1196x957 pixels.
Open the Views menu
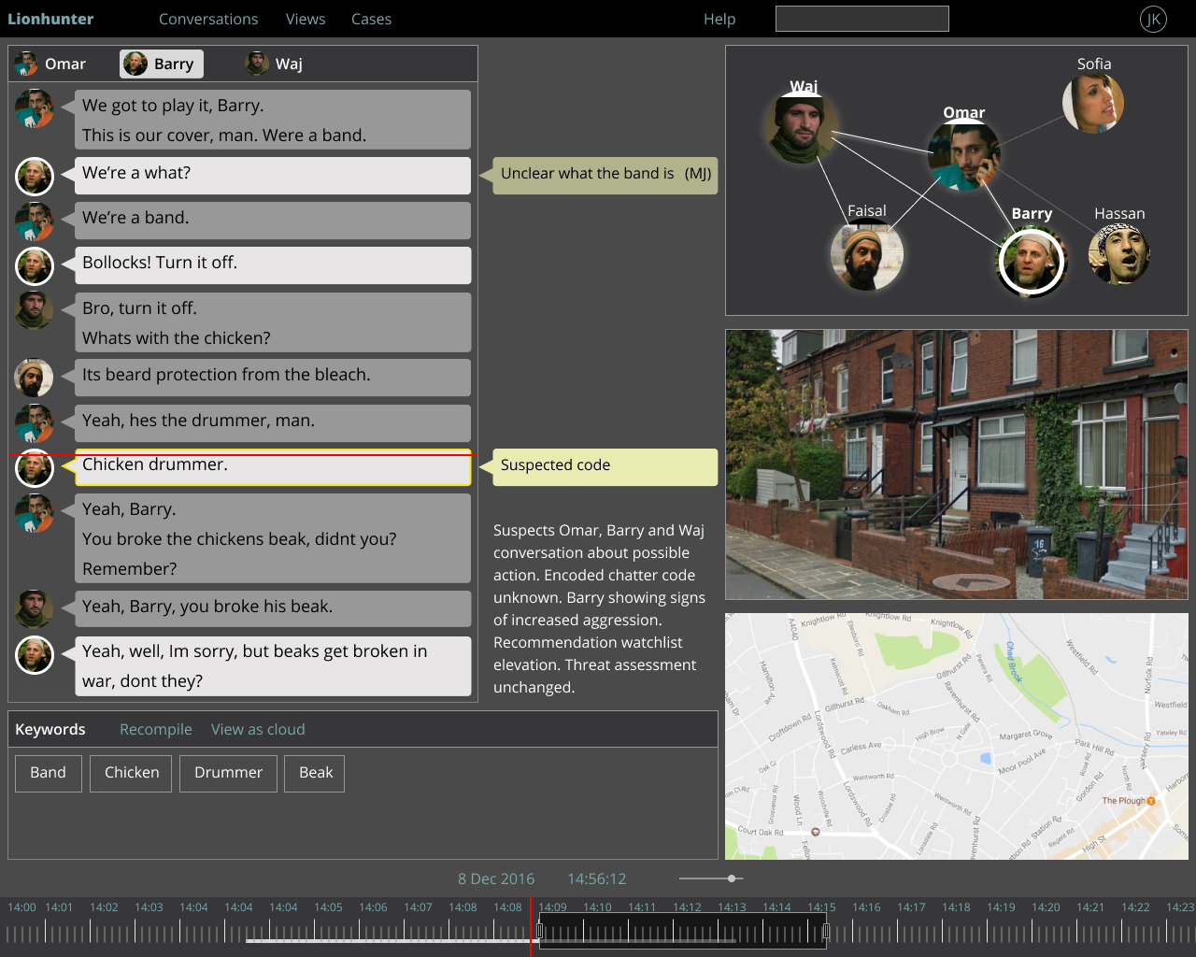[x=306, y=19]
